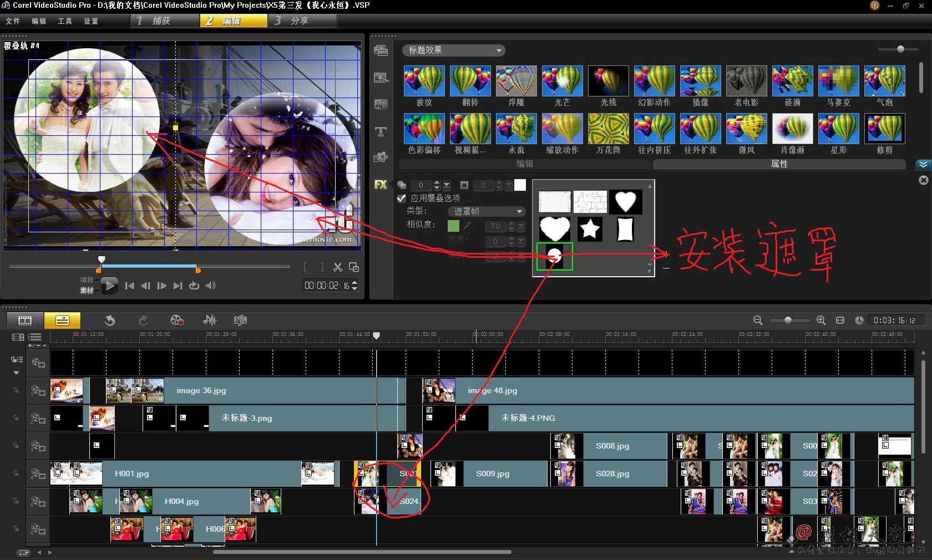Image resolution: width=932 pixels, height=560 pixels.
Task: Toggle overlay track icon beside 未标题-3.png row
Action: (38, 418)
